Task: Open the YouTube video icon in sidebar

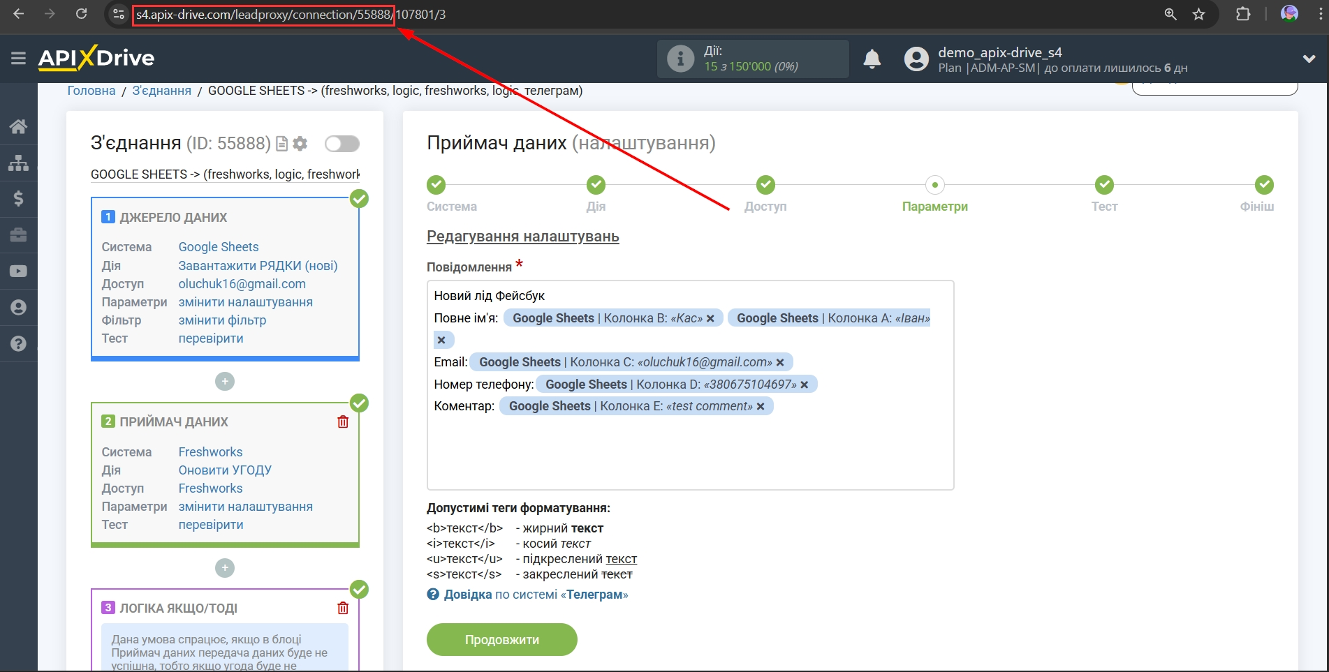Action: click(x=18, y=271)
